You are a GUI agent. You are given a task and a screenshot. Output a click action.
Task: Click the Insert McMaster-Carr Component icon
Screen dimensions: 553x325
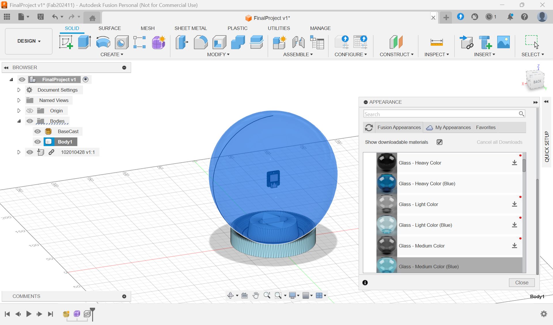click(485, 42)
